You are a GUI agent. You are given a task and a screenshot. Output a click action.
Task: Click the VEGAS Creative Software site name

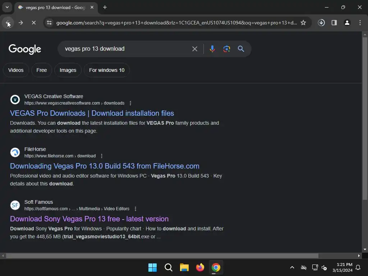pos(54,96)
